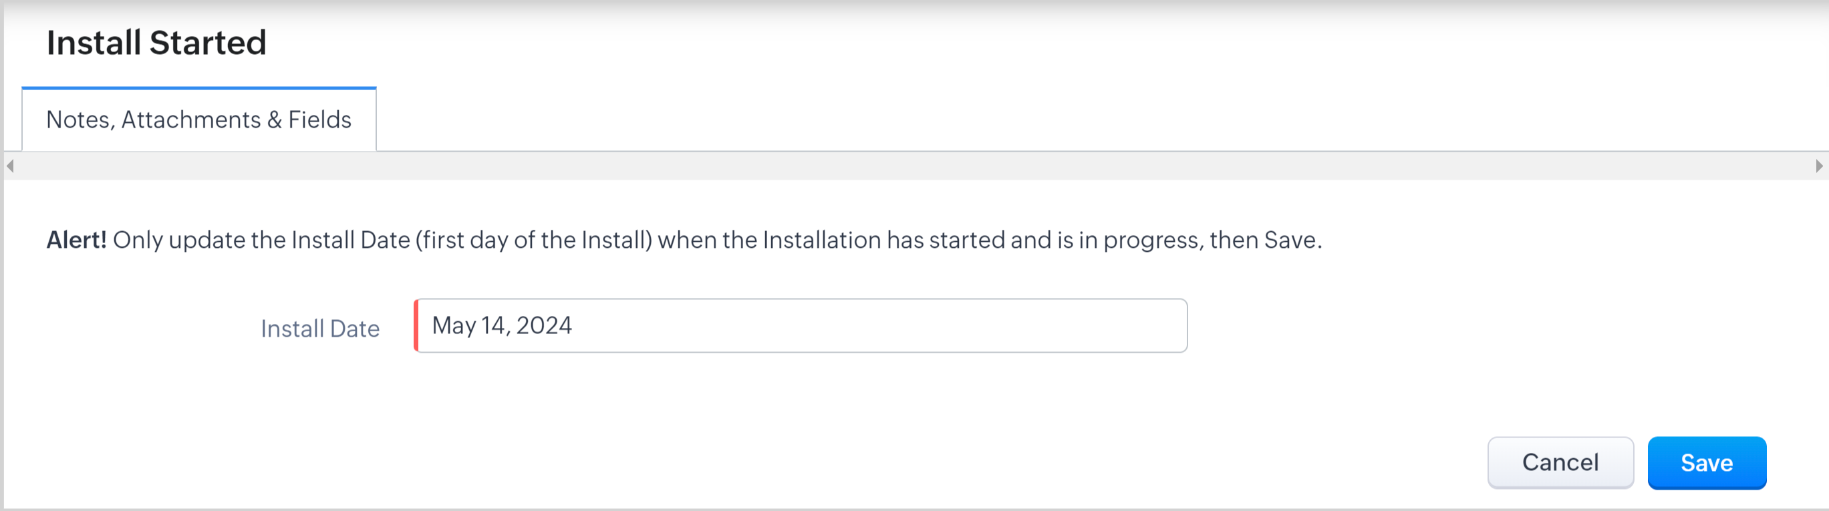This screenshot has width=1829, height=511.
Task: Click the bold Alert! text
Action: pyautogui.click(x=76, y=240)
